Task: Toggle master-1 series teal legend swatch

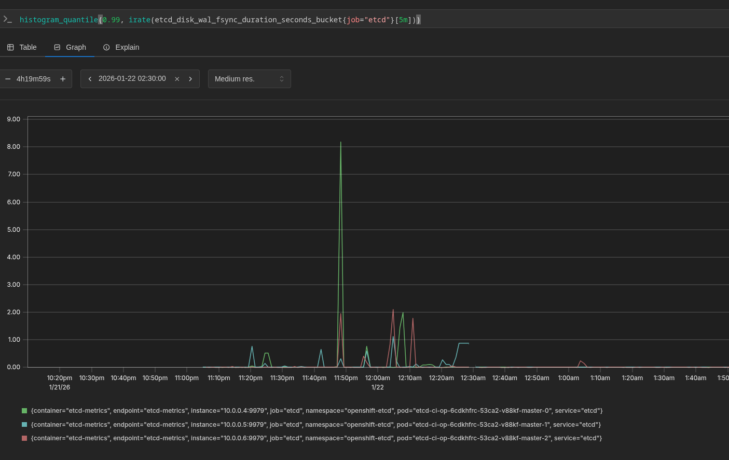Action: click(x=24, y=425)
